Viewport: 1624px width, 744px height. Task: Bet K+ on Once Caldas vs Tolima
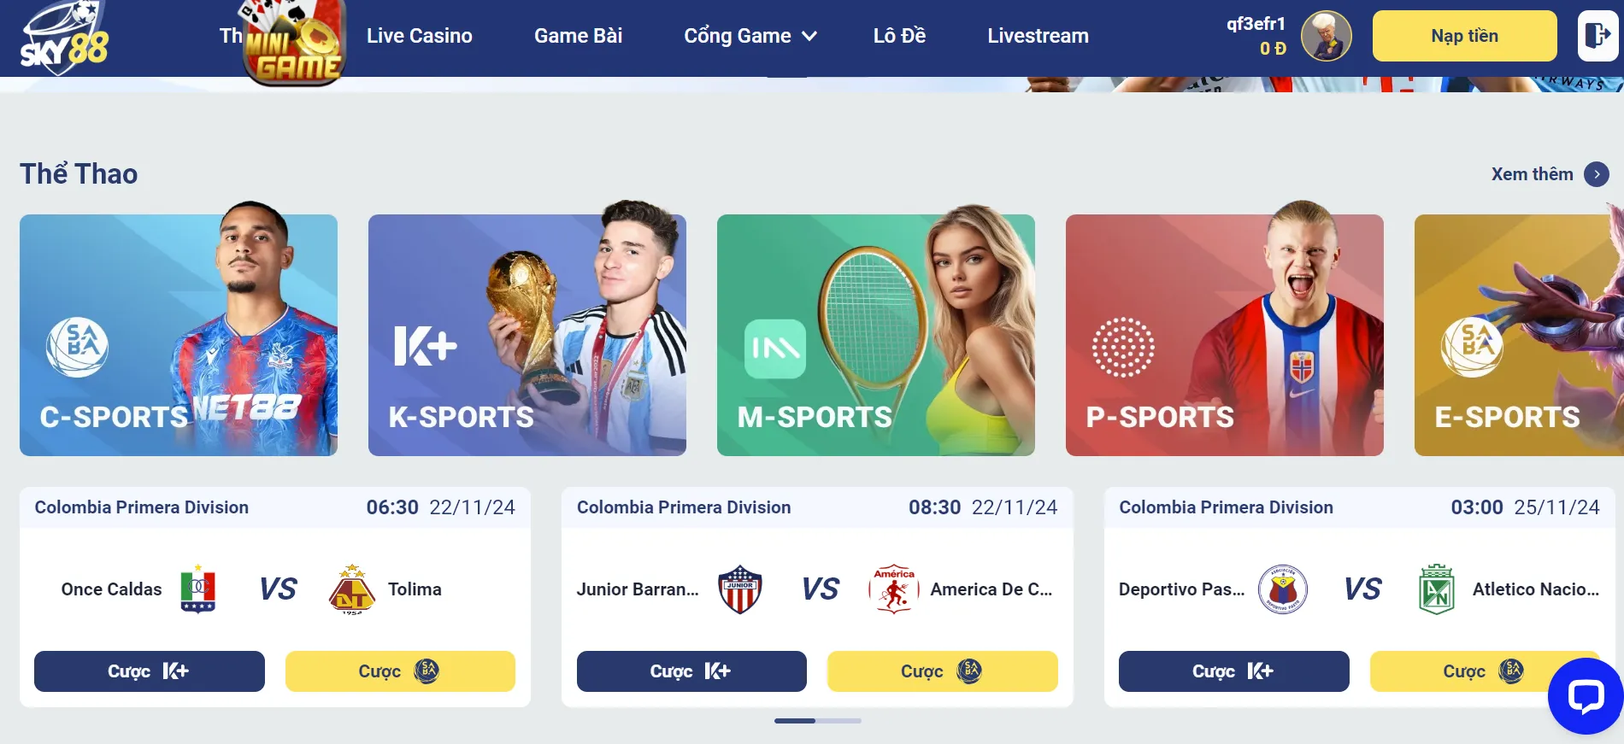(x=150, y=671)
